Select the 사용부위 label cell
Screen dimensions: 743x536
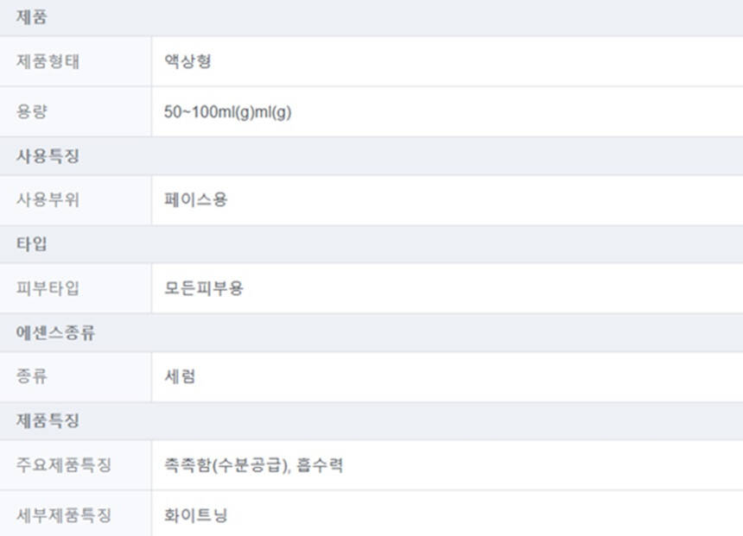tap(48, 200)
